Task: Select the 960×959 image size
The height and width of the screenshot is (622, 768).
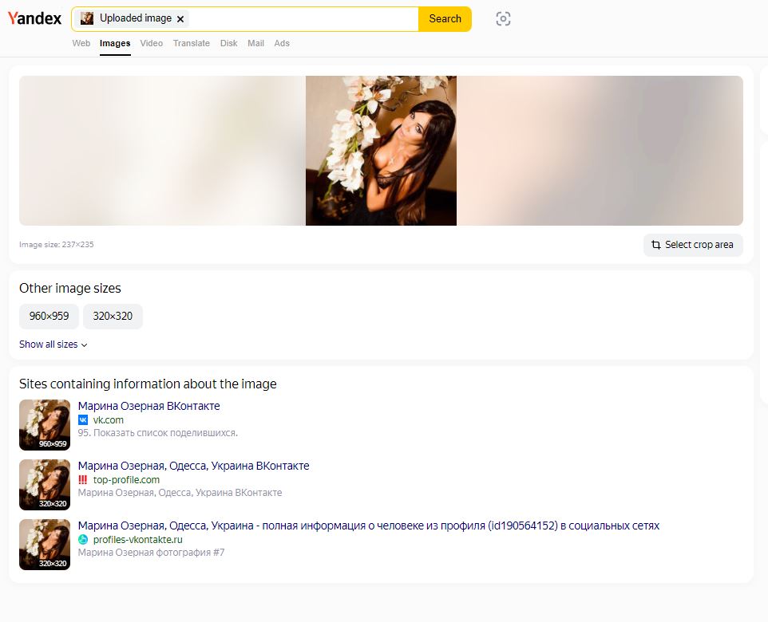Action: pyautogui.click(x=49, y=316)
